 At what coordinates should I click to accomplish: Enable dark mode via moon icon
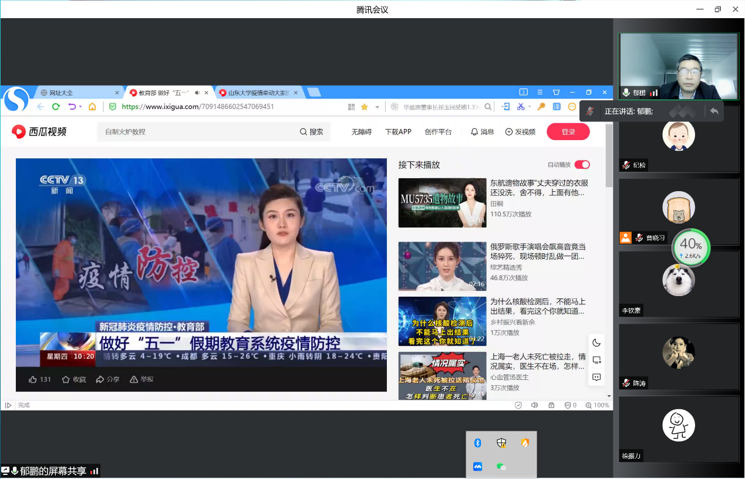point(596,343)
